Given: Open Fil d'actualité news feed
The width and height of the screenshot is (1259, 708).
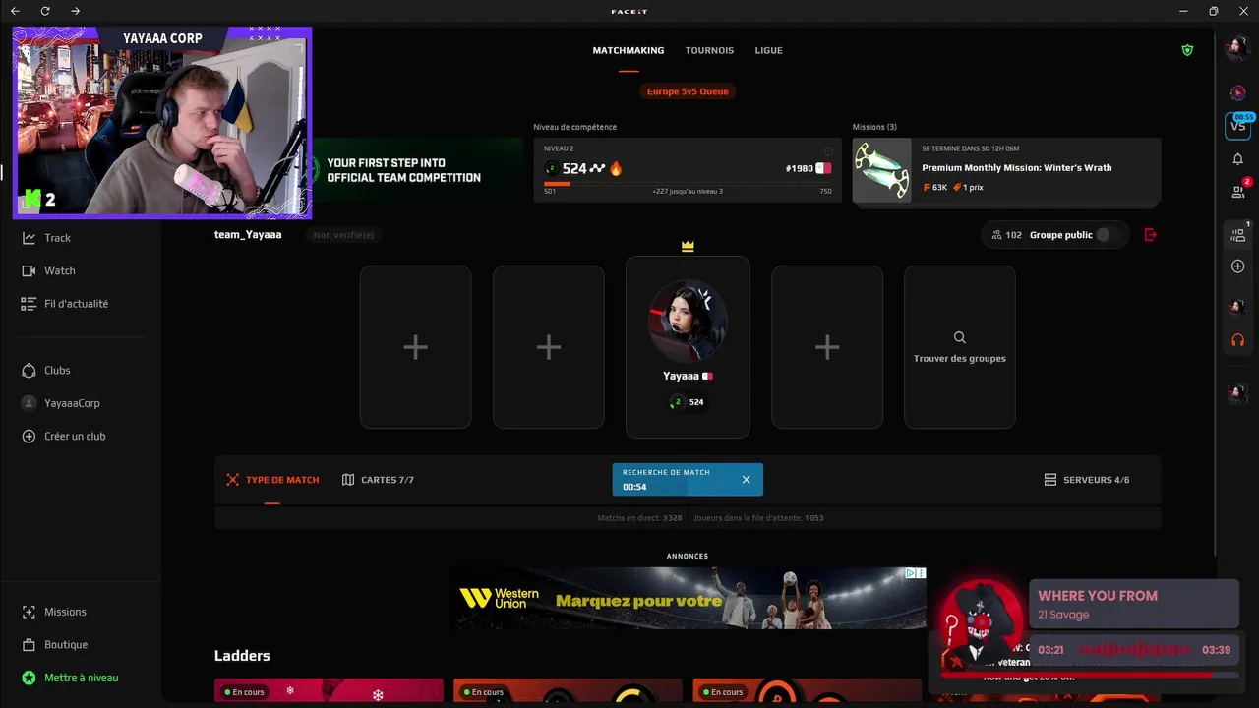Looking at the screenshot, I should (x=65, y=304).
